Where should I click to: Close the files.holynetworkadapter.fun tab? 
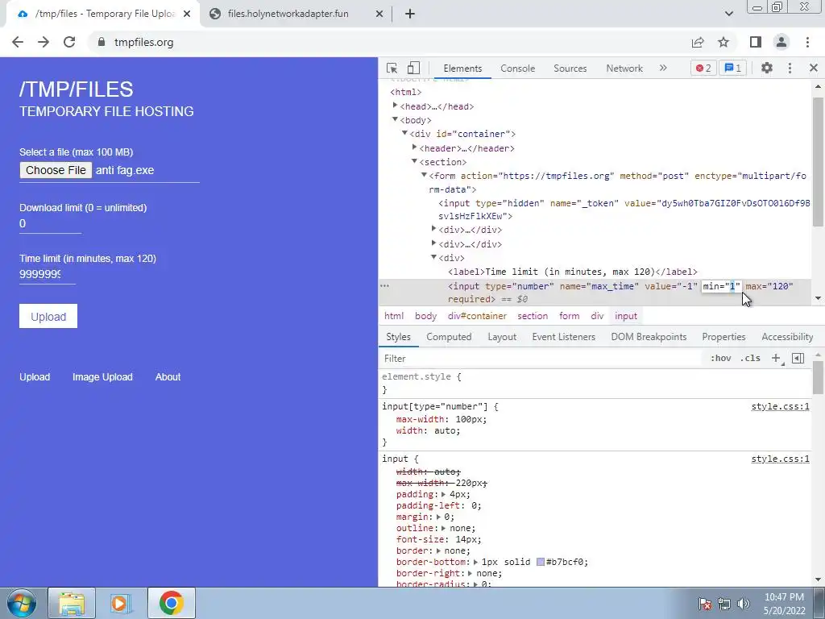point(379,15)
